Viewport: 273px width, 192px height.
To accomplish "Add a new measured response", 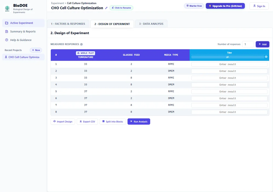I will tap(263, 44).
